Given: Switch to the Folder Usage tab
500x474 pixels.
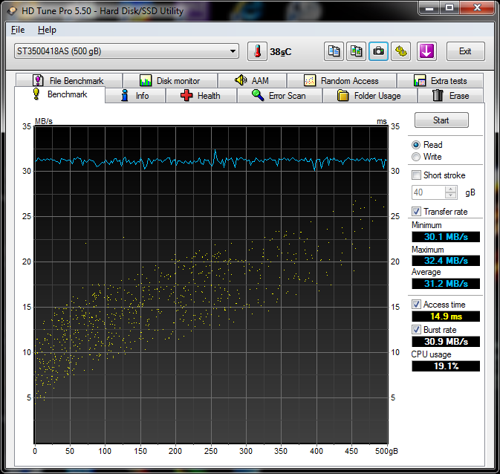Looking at the screenshot, I should (368, 96).
